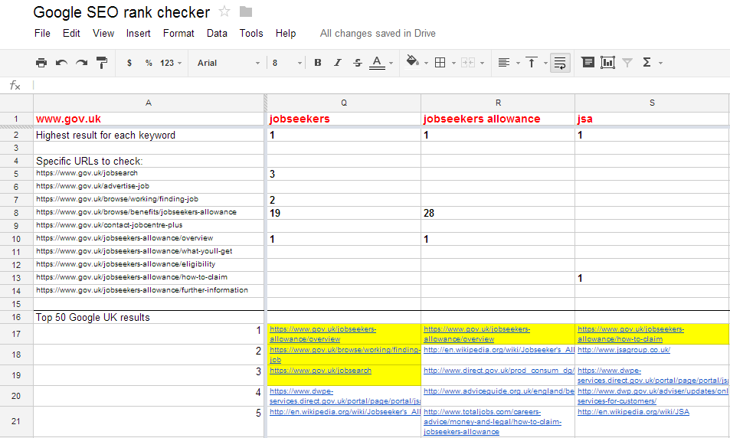Click the Undo arrow icon
The width and height of the screenshot is (730, 438).
click(x=61, y=63)
